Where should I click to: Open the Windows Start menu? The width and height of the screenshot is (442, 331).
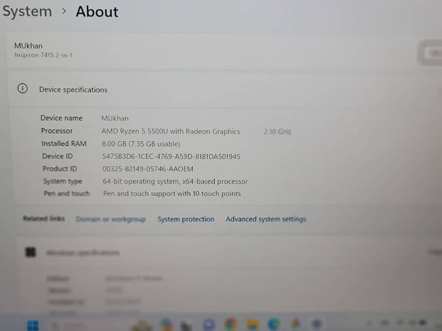click(x=33, y=325)
